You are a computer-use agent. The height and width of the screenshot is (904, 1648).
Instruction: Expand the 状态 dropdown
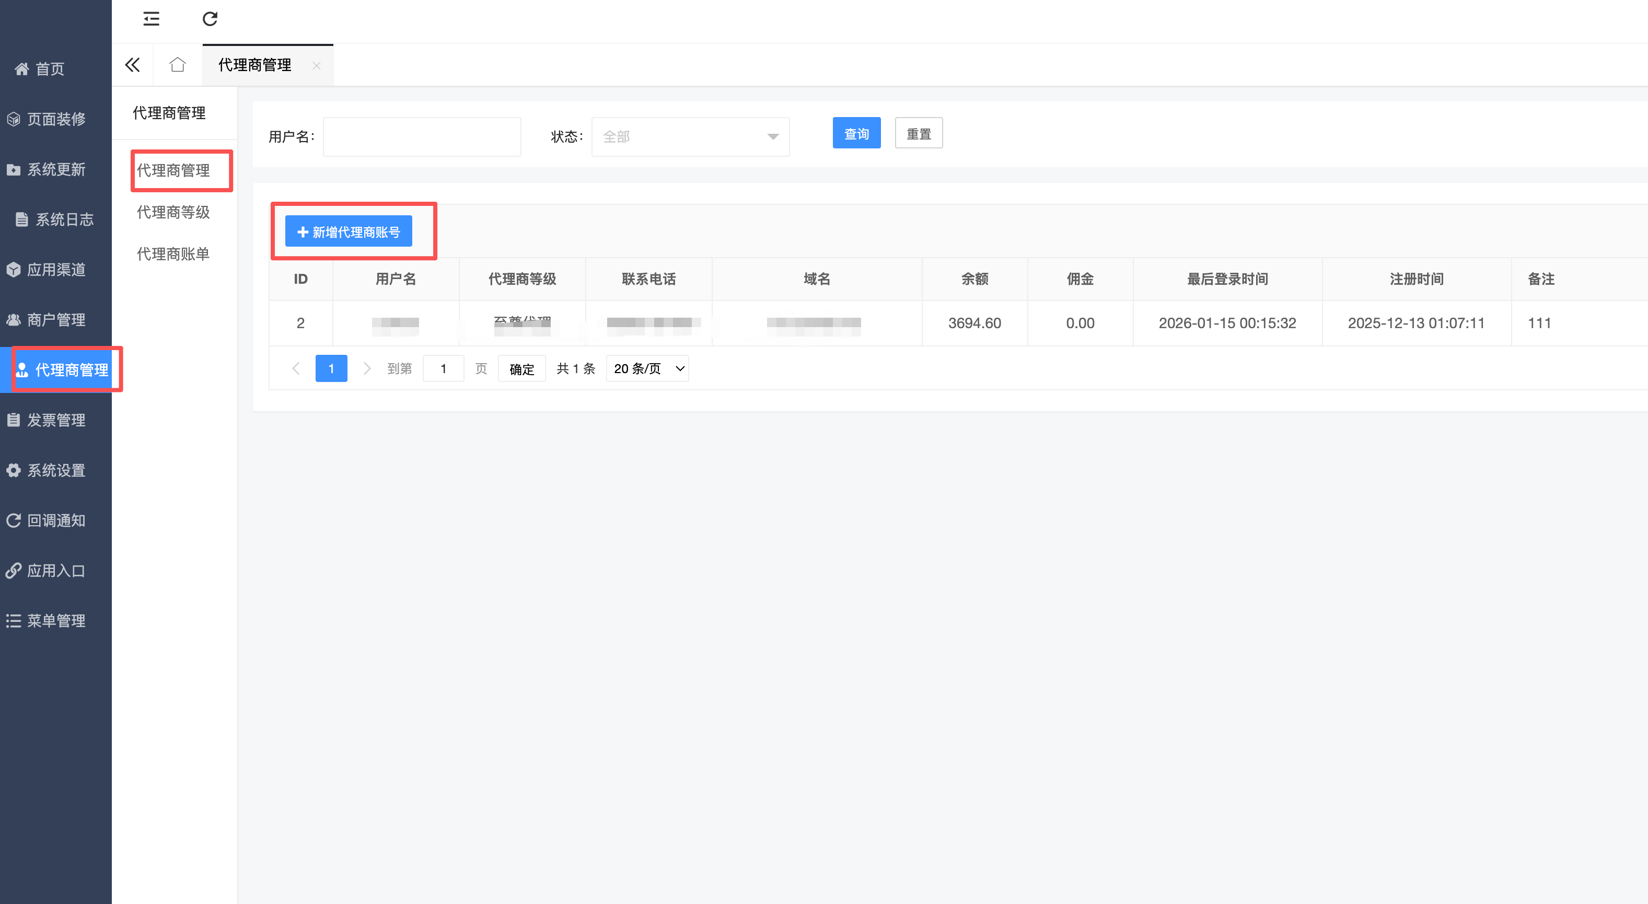click(690, 136)
